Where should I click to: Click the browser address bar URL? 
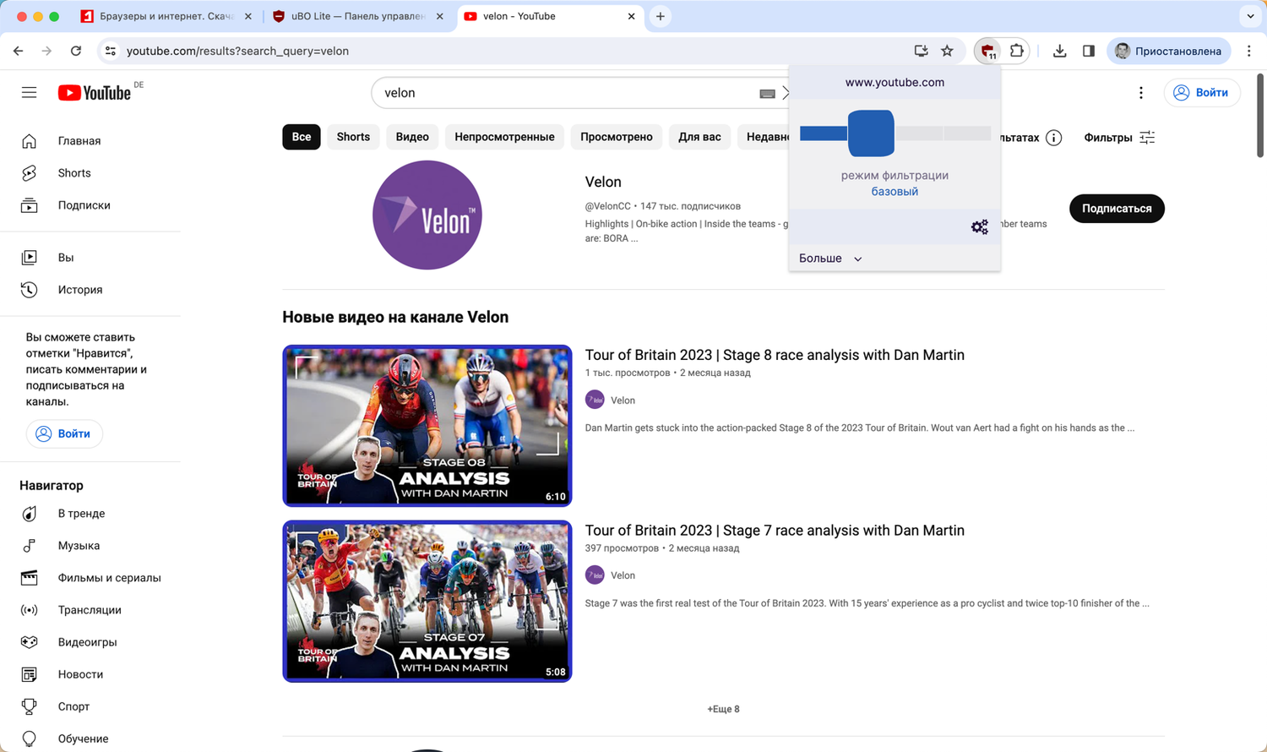point(237,51)
